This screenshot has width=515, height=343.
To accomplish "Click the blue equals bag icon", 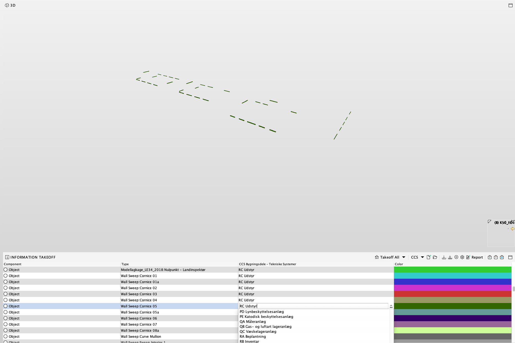I will [502, 257].
